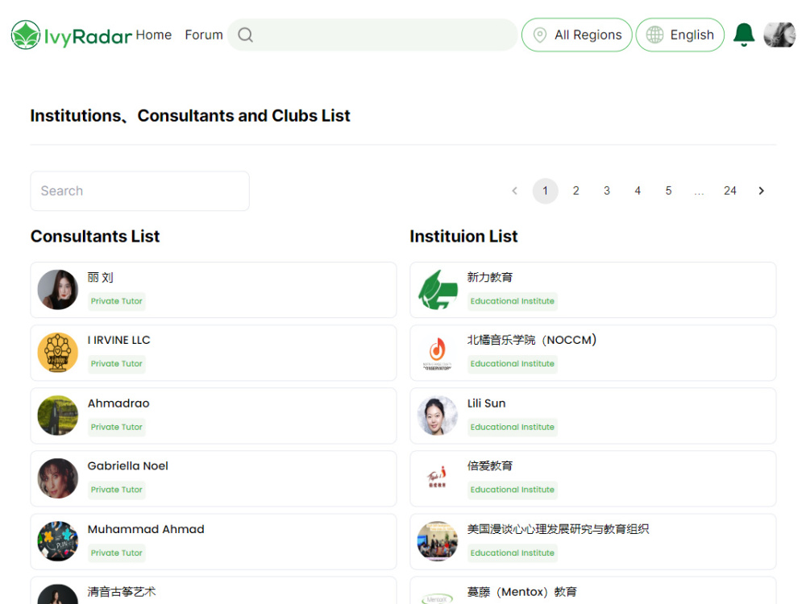Open Gabriella Noel profile photo
This screenshot has height=604, width=806.
(58, 478)
